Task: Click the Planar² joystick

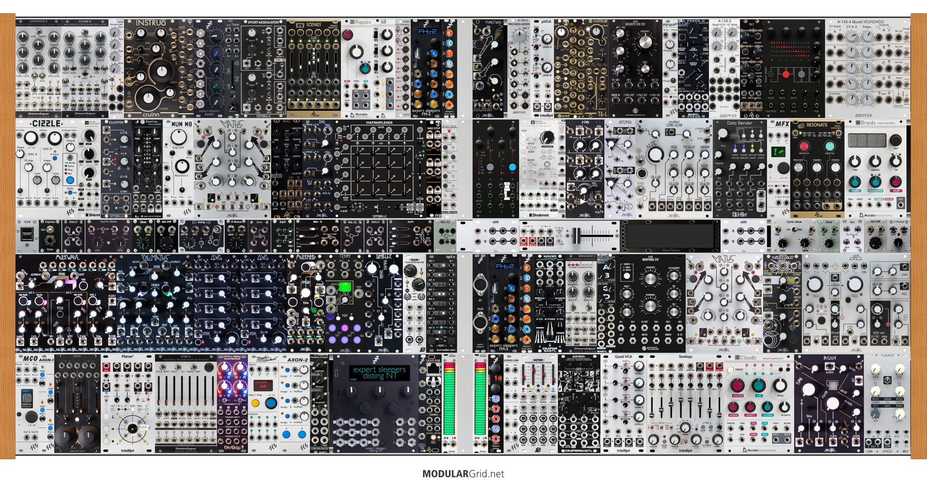Action: [x=132, y=428]
